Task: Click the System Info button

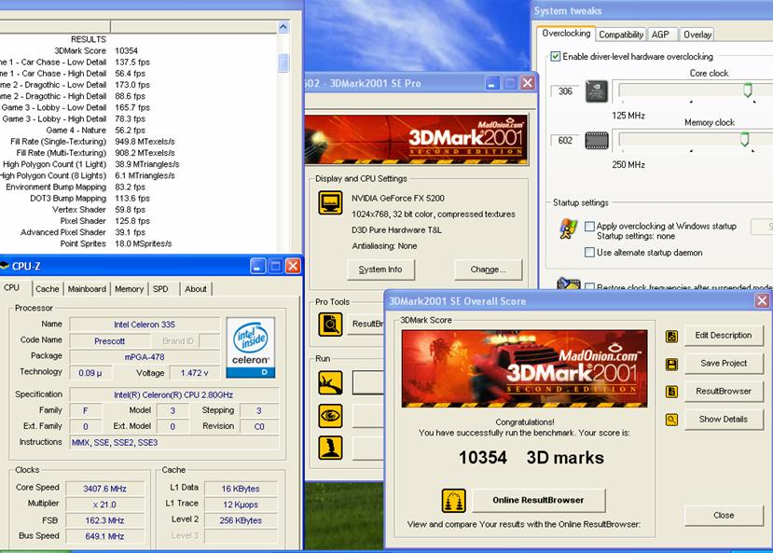Action: point(380,270)
